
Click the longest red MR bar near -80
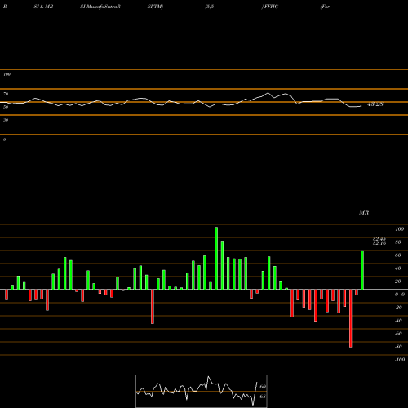(x=351, y=318)
